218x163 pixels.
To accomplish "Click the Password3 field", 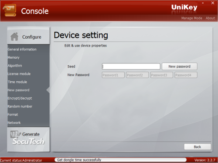I will [162, 75].
